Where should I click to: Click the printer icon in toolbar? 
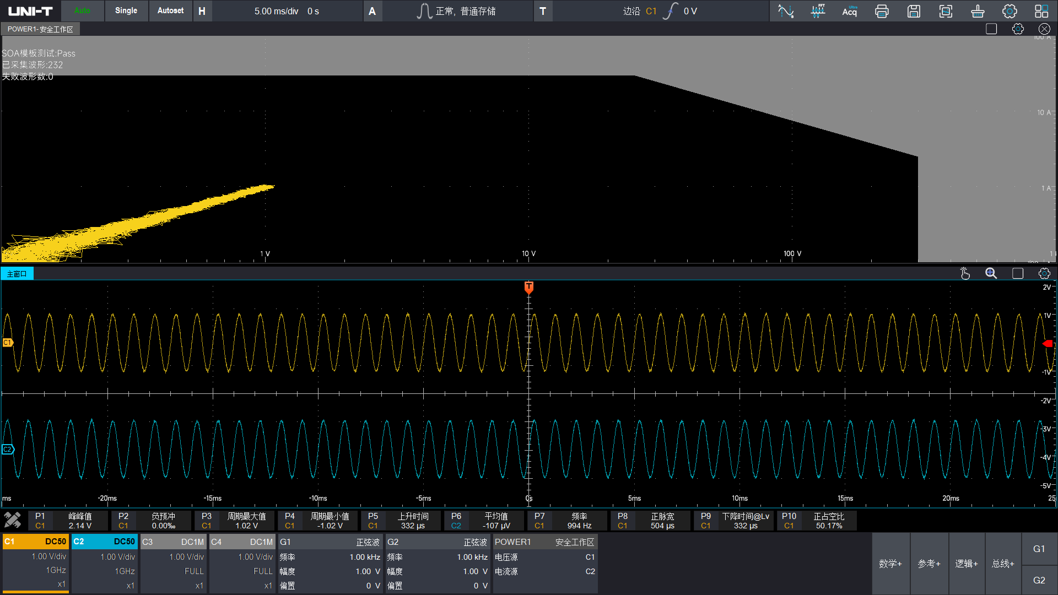tap(882, 11)
